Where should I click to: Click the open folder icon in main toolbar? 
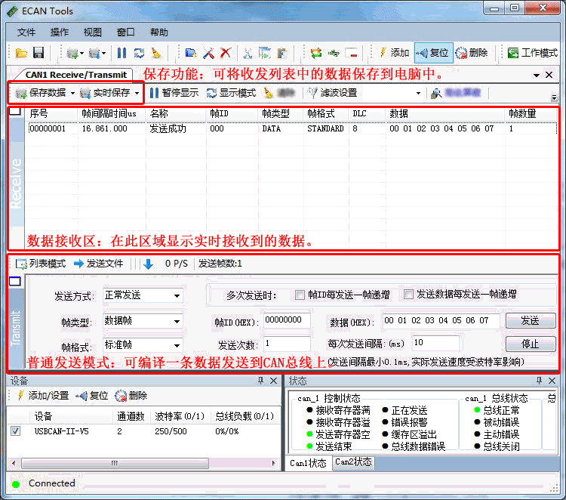point(20,53)
